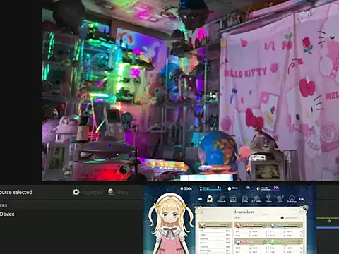Select the Device source row
The width and height of the screenshot is (339, 254).
tap(7, 214)
